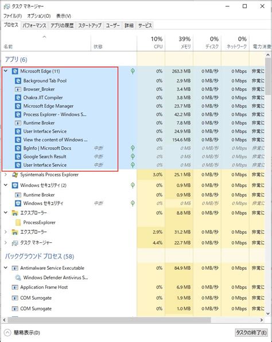Sort by the メモリ column header
The image size is (272, 342).
pyautogui.click(x=179, y=42)
